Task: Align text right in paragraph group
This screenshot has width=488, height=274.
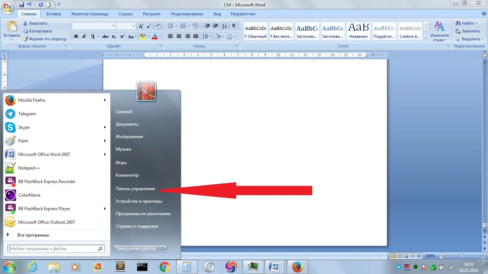Action: tap(187, 36)
